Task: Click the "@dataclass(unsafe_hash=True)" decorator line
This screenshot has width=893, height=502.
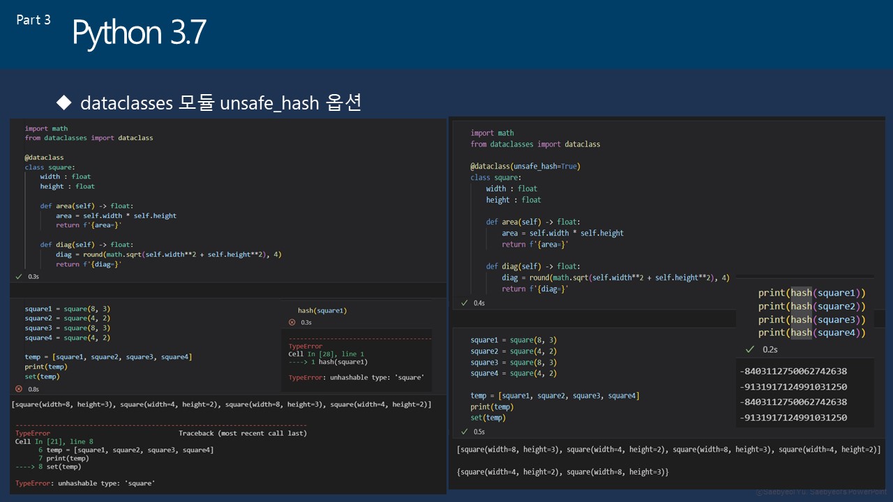Action: [525, 166]
